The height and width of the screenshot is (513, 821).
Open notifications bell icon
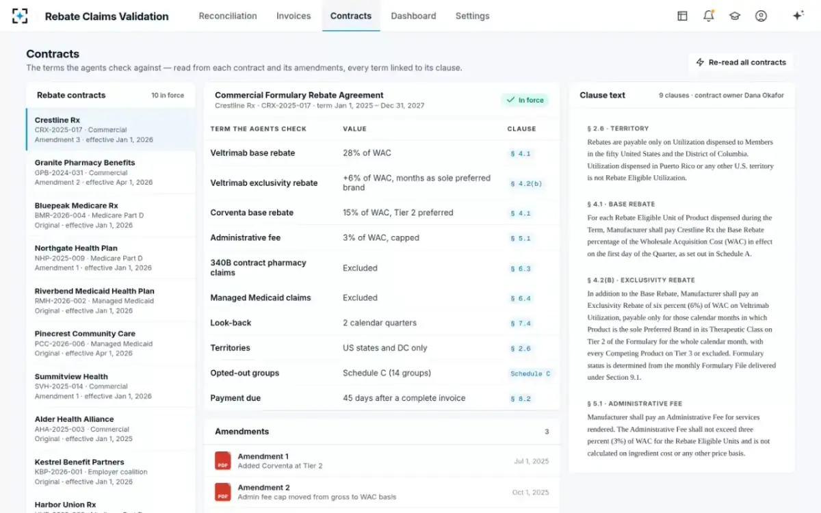pos(708,16)
